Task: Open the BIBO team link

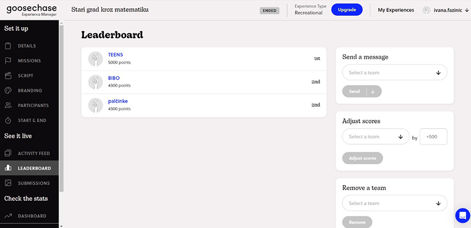Action: pyautogui.click(x=114, y=78)
